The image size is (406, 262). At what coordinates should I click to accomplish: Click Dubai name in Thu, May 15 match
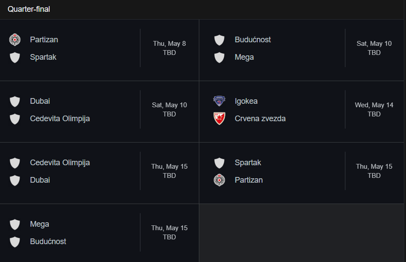[x=40, y=180]
